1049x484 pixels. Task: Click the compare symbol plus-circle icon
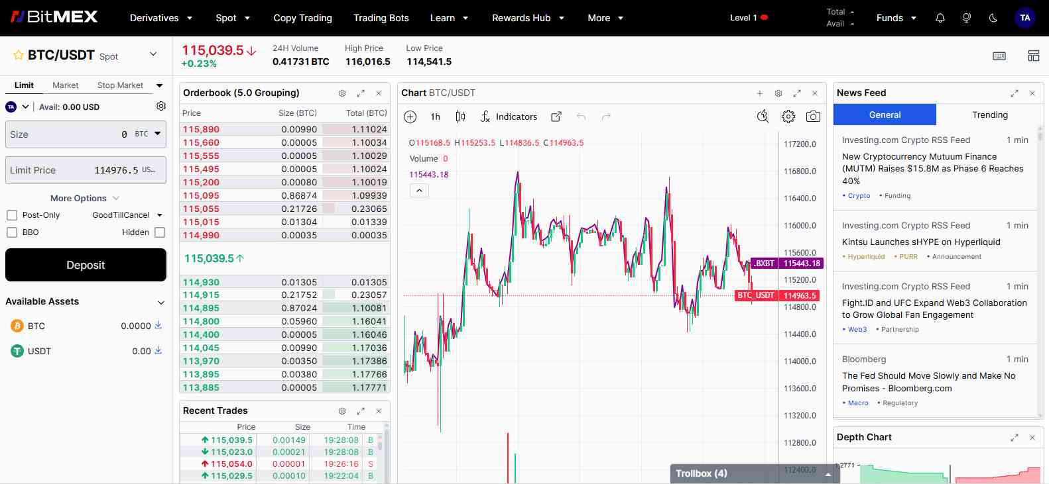(410, 117)
